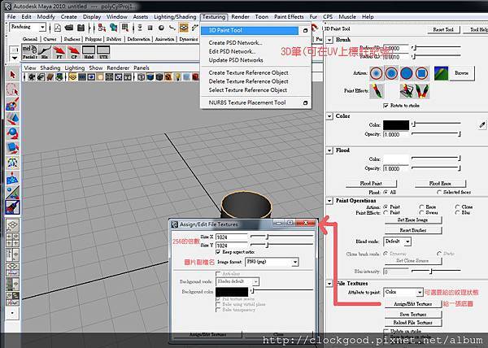Click the Save Textures button
This screenshot has width=488, height=348.
[413, 314]
